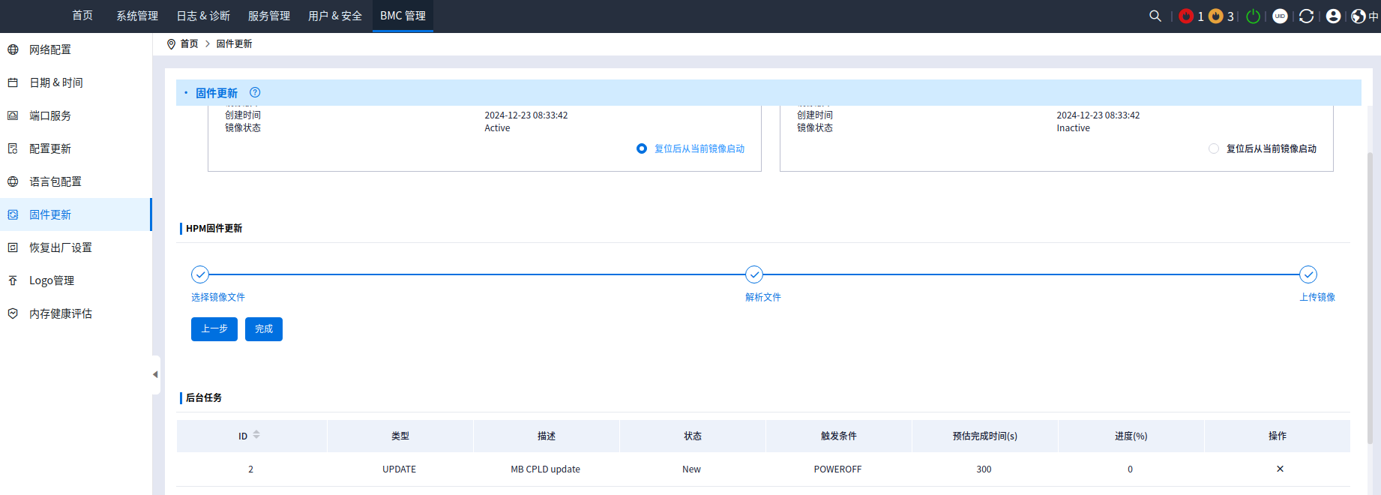This screenshot has height=495, width=1381.
Task: Open the orange warning alarm indicator
Action: point(1216,16)
